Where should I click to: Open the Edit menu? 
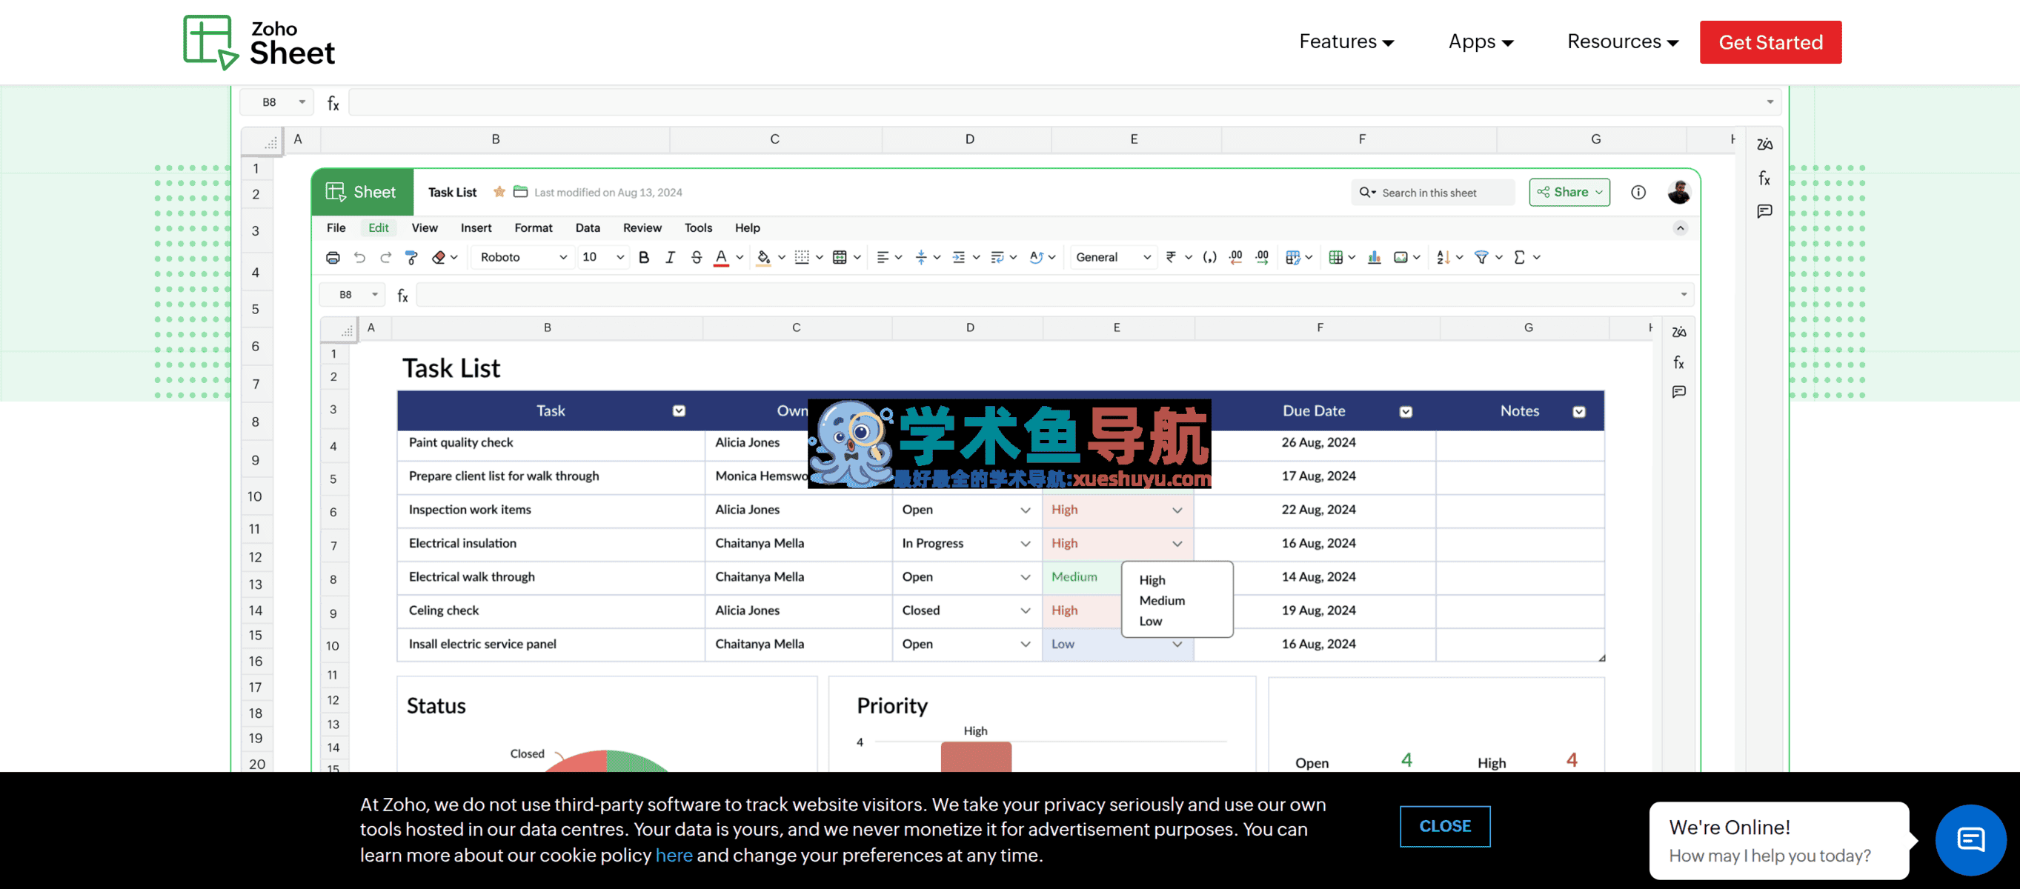pyautogui.click(x=378, y=227)
